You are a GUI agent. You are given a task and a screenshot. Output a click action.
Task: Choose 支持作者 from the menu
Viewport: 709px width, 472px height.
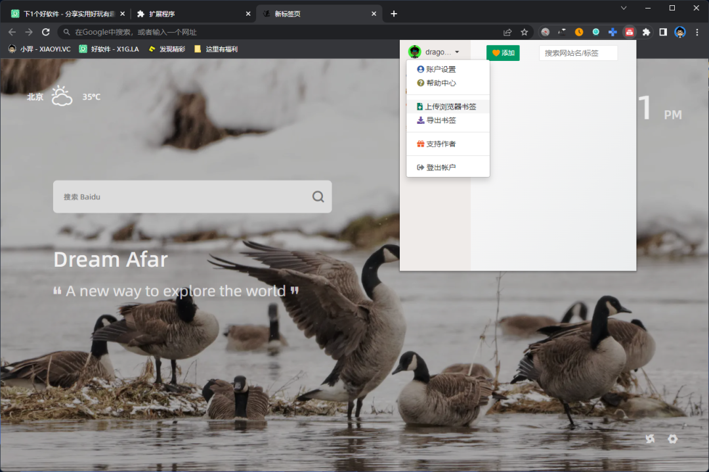(x=448, y=144)
